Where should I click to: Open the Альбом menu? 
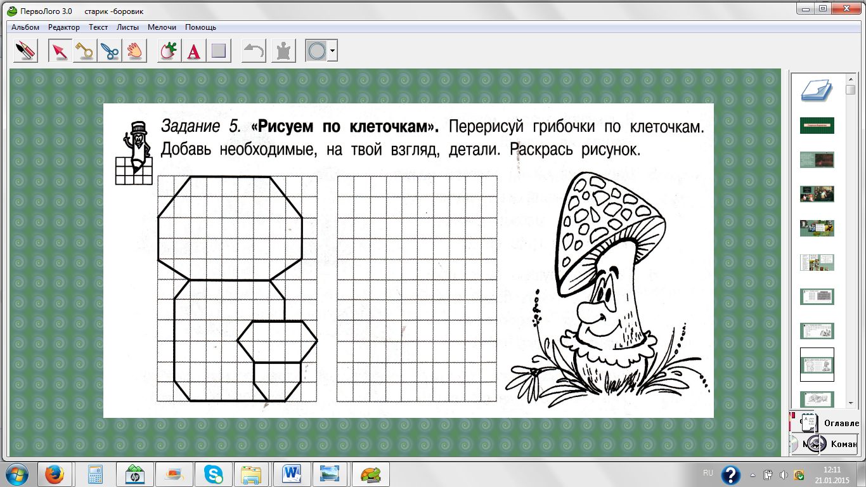tap(25, 27)
